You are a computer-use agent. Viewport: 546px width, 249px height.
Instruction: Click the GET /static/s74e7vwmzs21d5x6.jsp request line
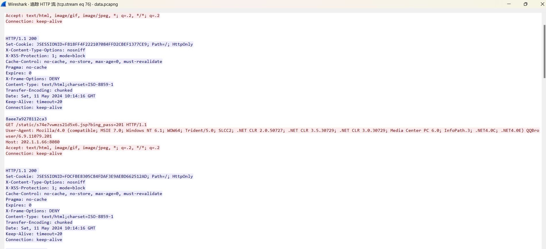pos(76,125)
